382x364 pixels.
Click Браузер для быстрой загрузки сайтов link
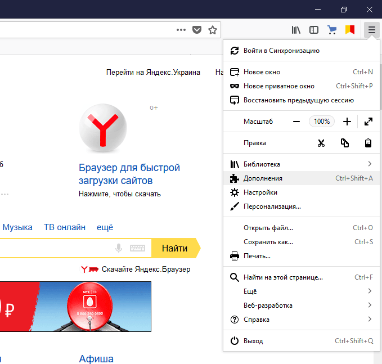[129, 174]
